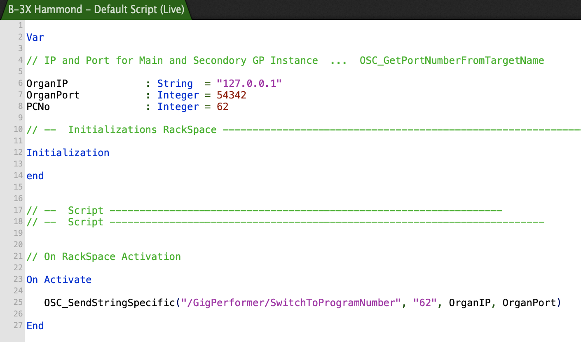Place cursor on OrganPort value 54342
This screenshot has width=581, height=342.
click(x=231, y=95)
